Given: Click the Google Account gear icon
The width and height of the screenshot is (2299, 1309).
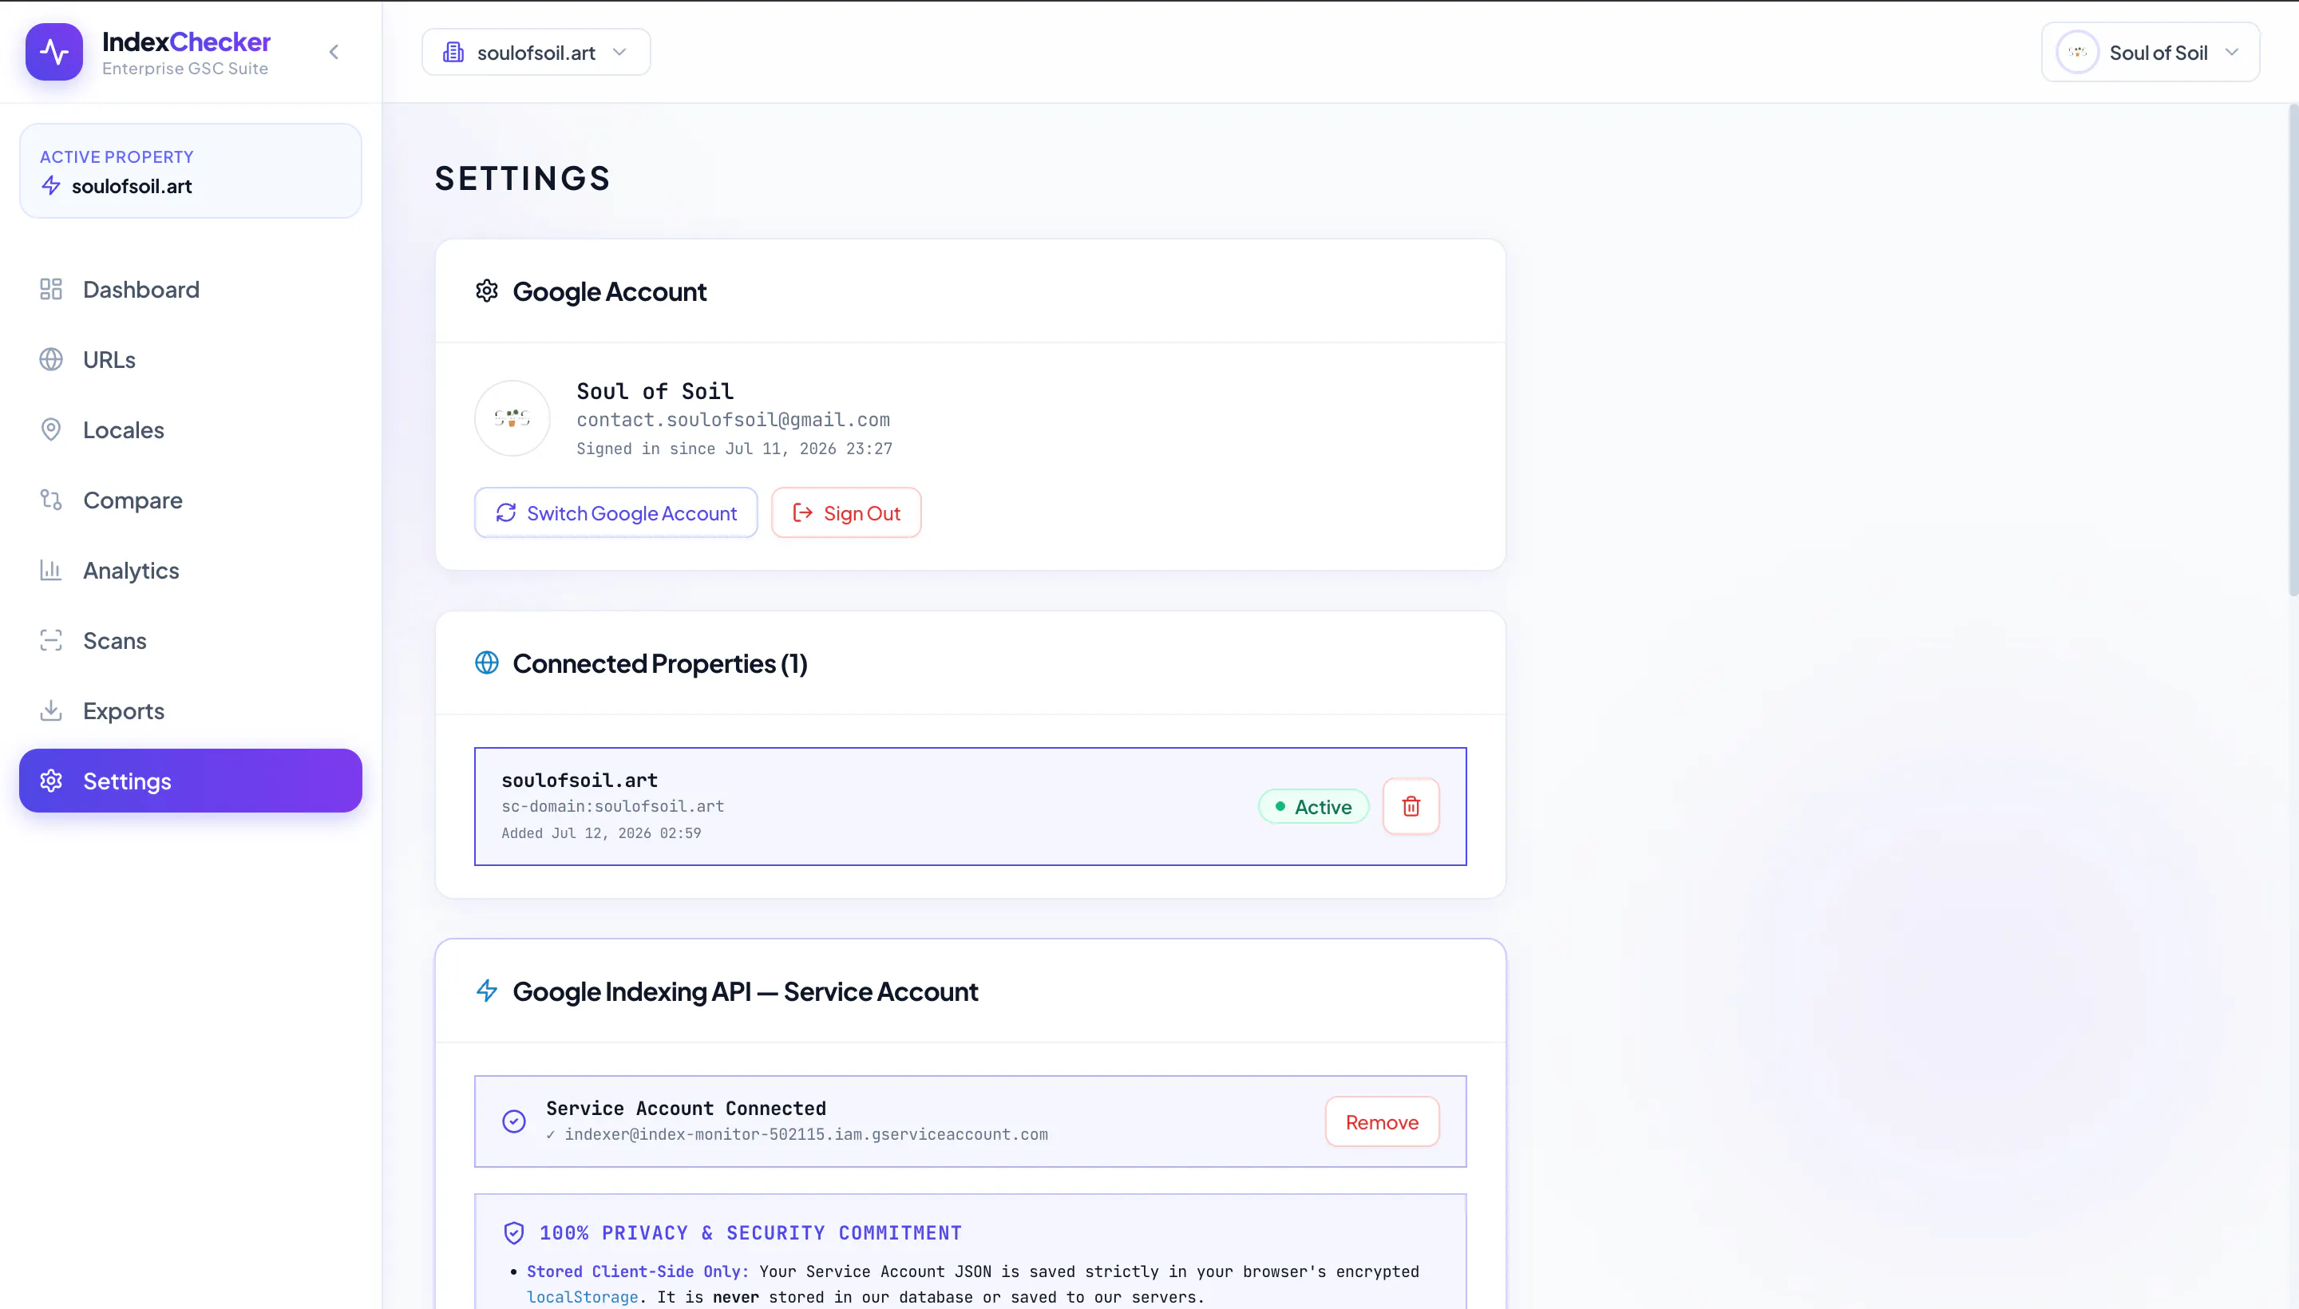Looking at the screenshot, I should click(x=486, y=291).
